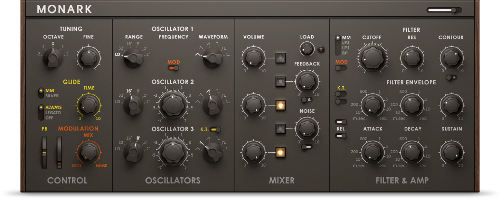Turn the Oscillator 1 Waveform knob
The image size is (500, 199).
(x=213, y=58)
